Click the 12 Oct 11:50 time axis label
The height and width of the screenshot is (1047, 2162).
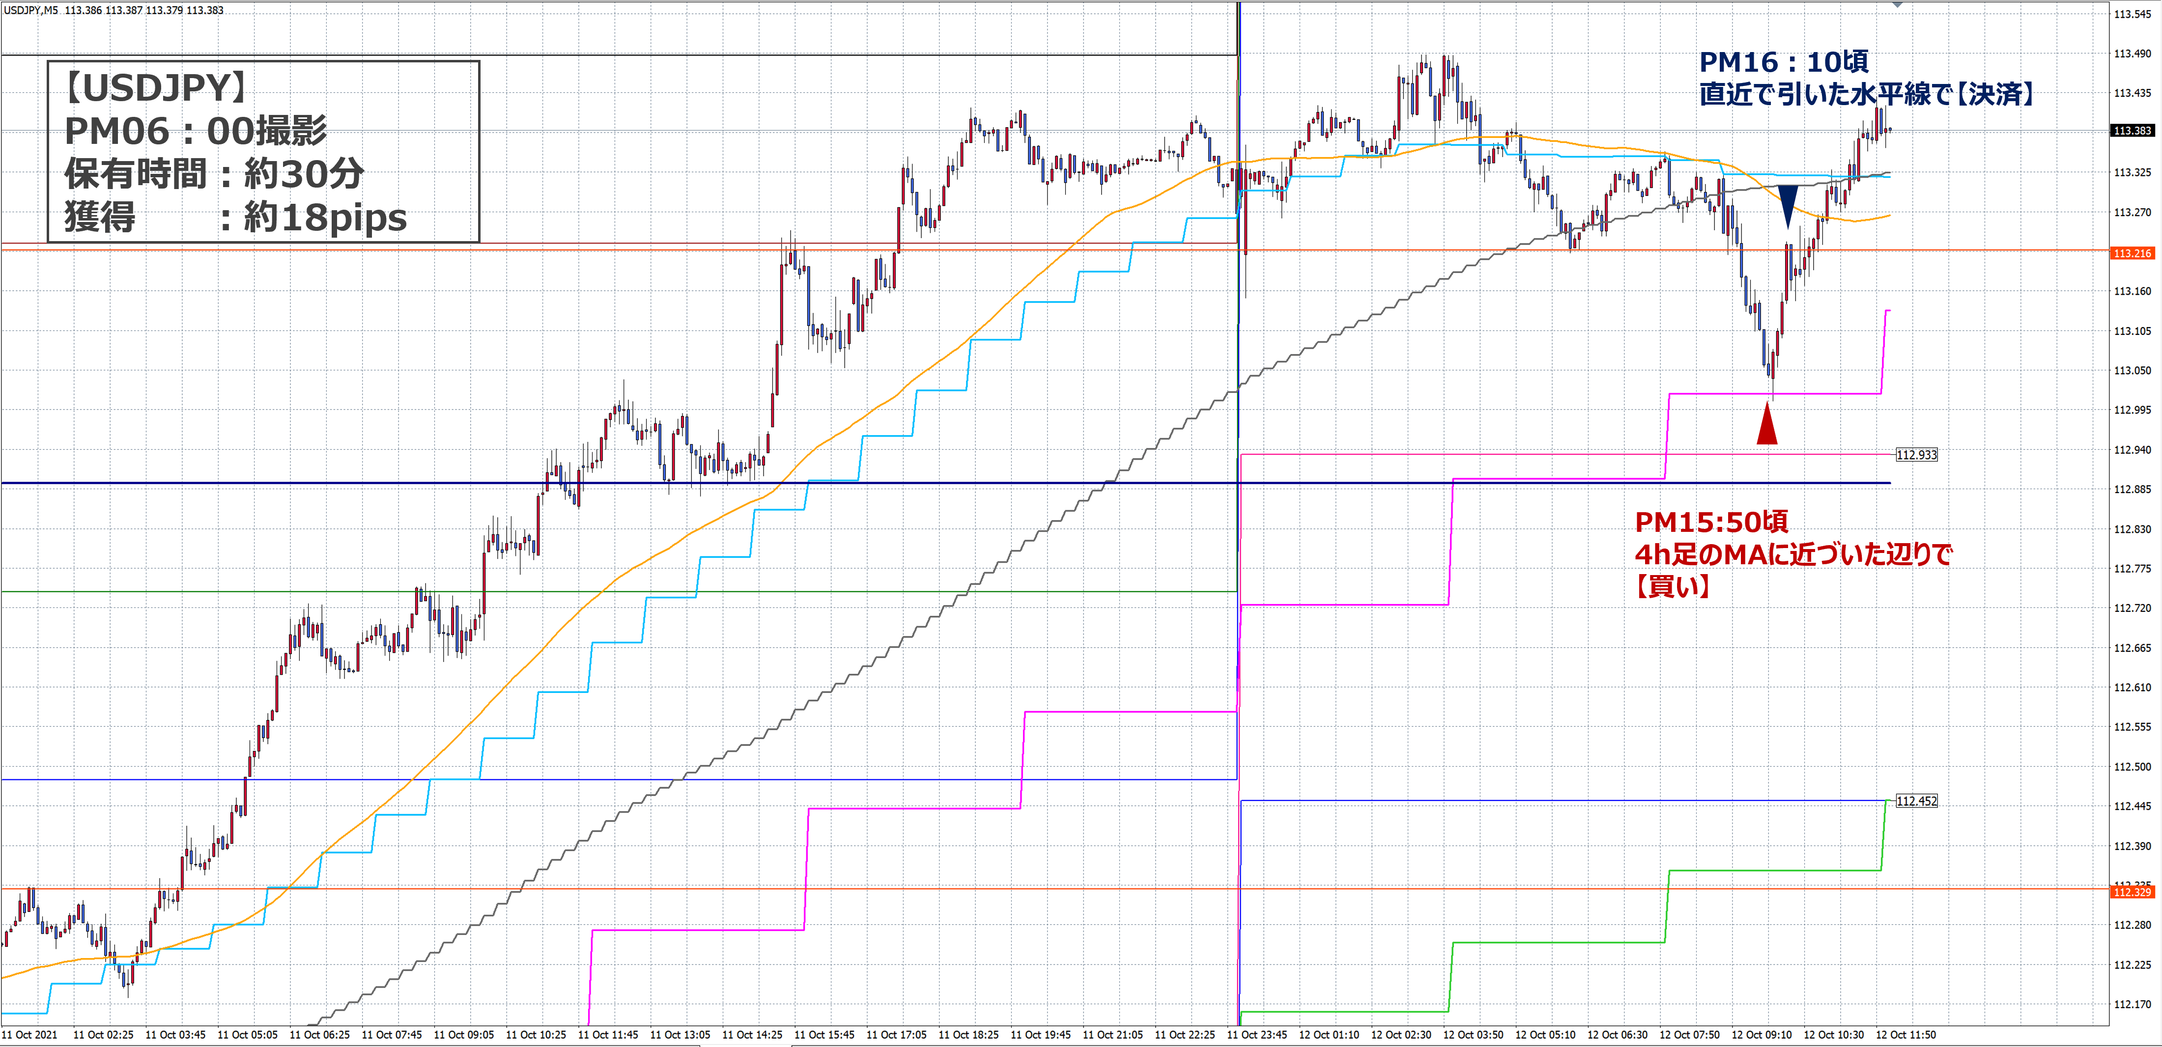[x=1905, y=1034]
